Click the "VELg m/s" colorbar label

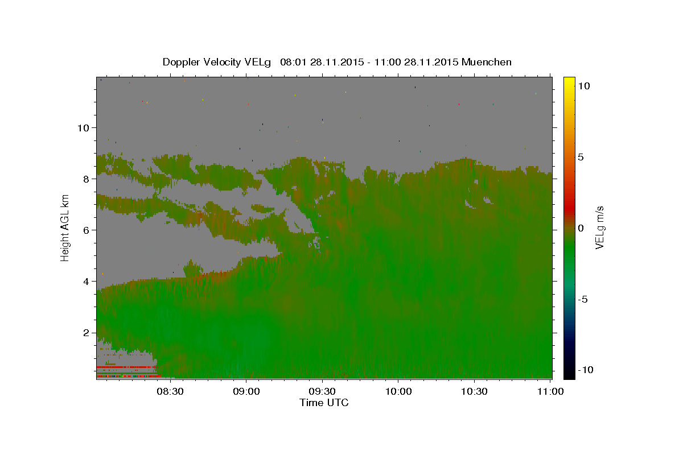tap(599, 227)
